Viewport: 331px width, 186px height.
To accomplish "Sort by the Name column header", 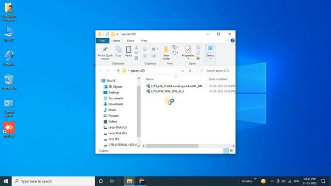I will 149,79.
